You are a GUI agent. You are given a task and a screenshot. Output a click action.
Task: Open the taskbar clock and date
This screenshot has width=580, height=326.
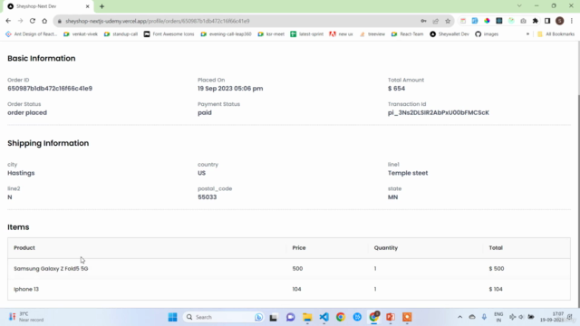coord(552,317)
